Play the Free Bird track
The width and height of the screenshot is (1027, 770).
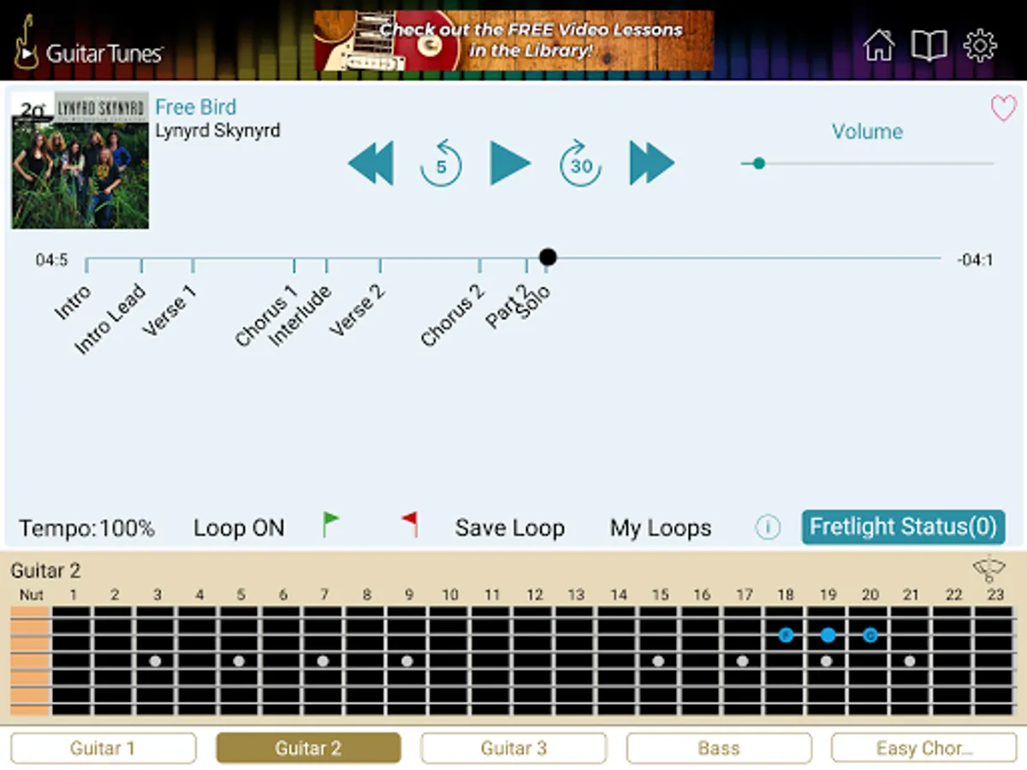(510, 163)
